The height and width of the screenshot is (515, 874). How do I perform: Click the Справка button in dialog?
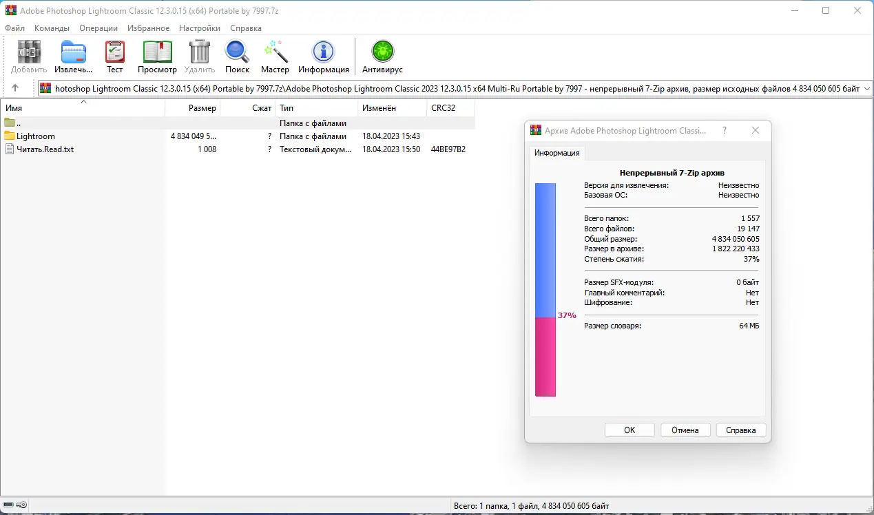pyautogui.click(x=741, y=430)
